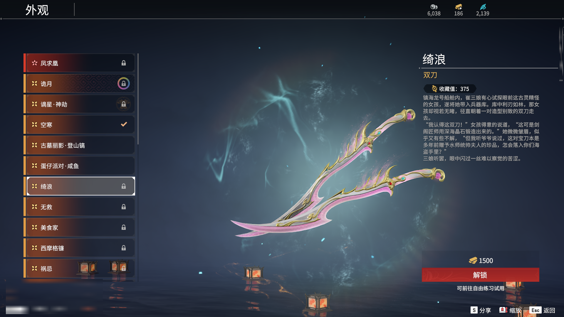Select the 无救 skin entry
Viewport: 564px width, 317px height.
(79, 207)
